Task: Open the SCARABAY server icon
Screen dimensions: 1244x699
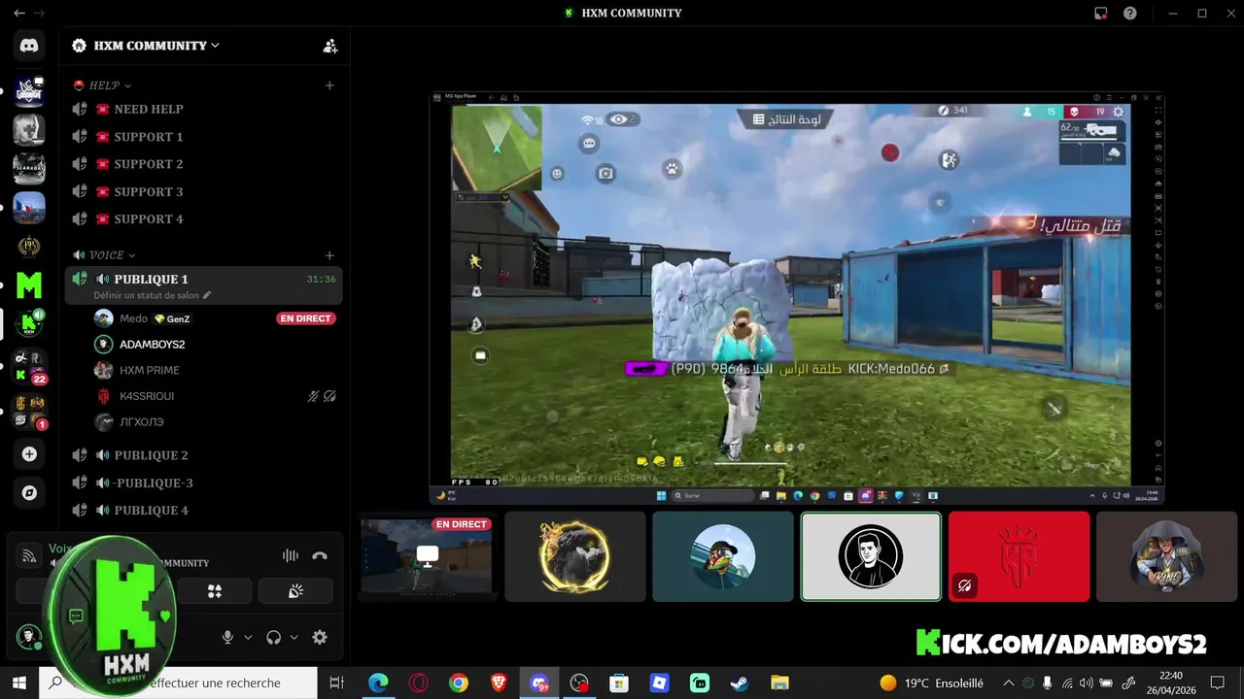Action: 29,168
